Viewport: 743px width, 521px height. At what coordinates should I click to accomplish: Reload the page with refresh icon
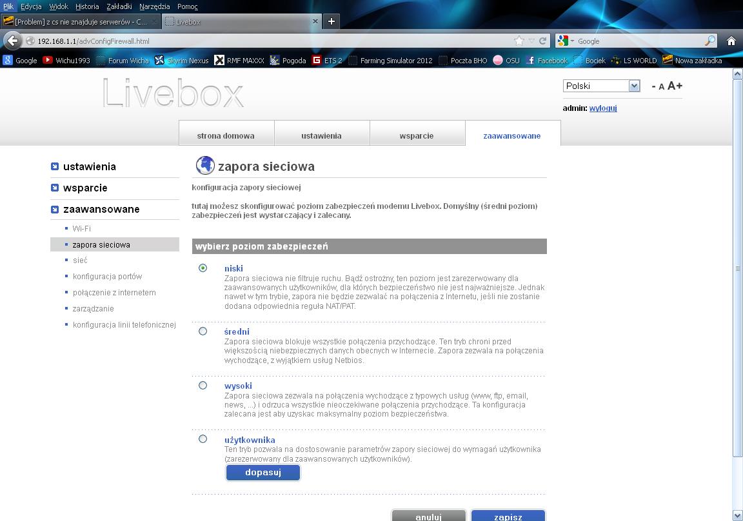tap(542, 41)
